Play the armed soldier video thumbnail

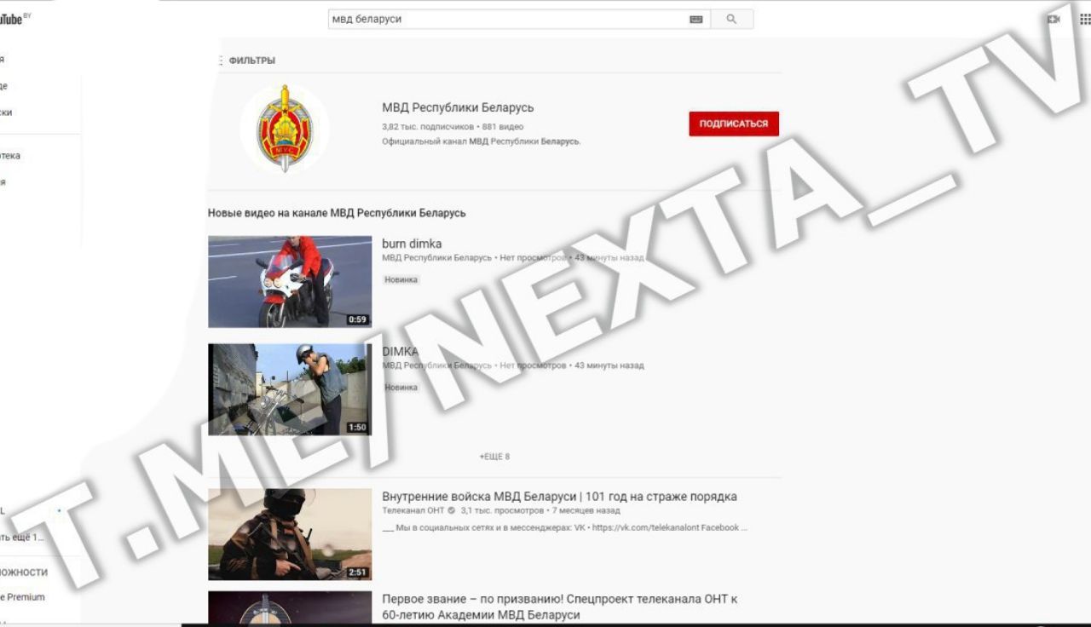[x=290, y=534]
